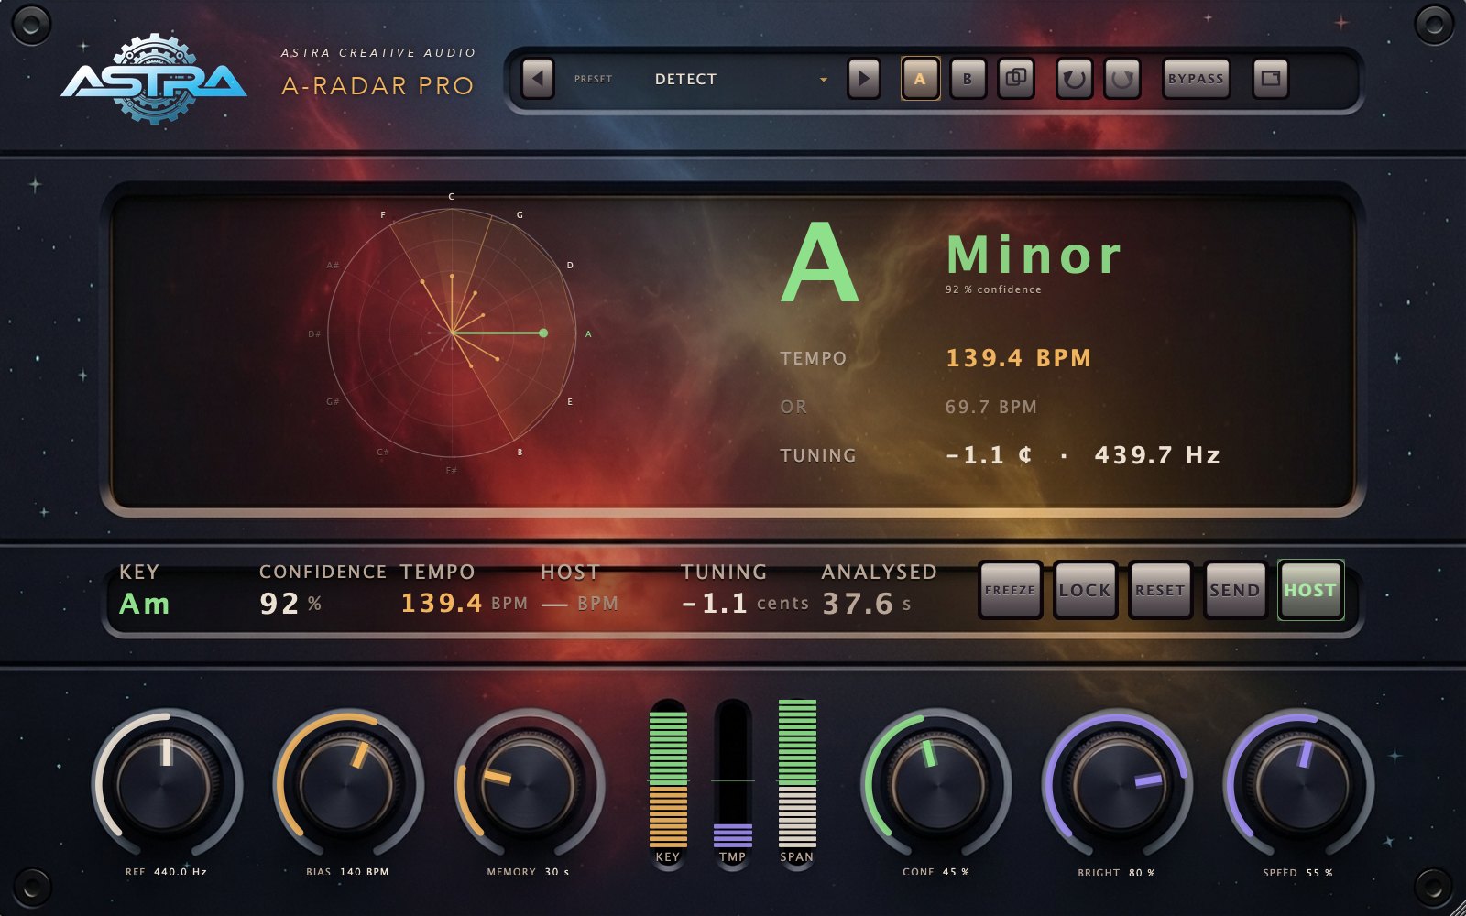Screen dimensions: 1466x916
Task: Click the '439.7 Hz' tuning readout
Action: click(1157, 455)
